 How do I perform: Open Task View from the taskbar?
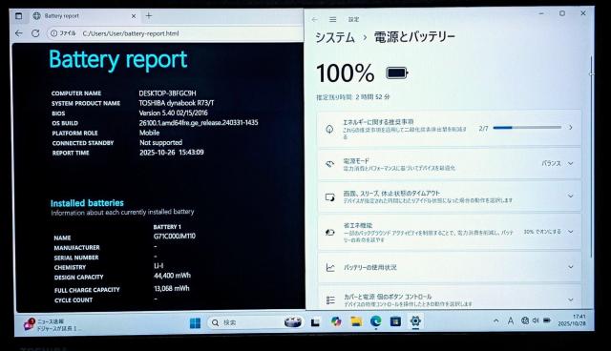315,322
